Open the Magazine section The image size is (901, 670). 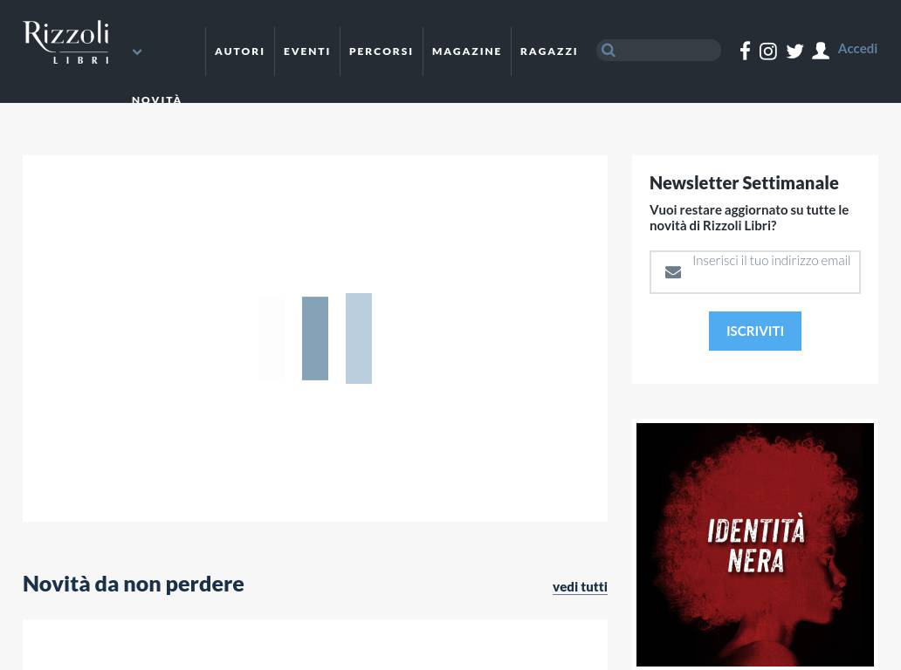(467, 51)
